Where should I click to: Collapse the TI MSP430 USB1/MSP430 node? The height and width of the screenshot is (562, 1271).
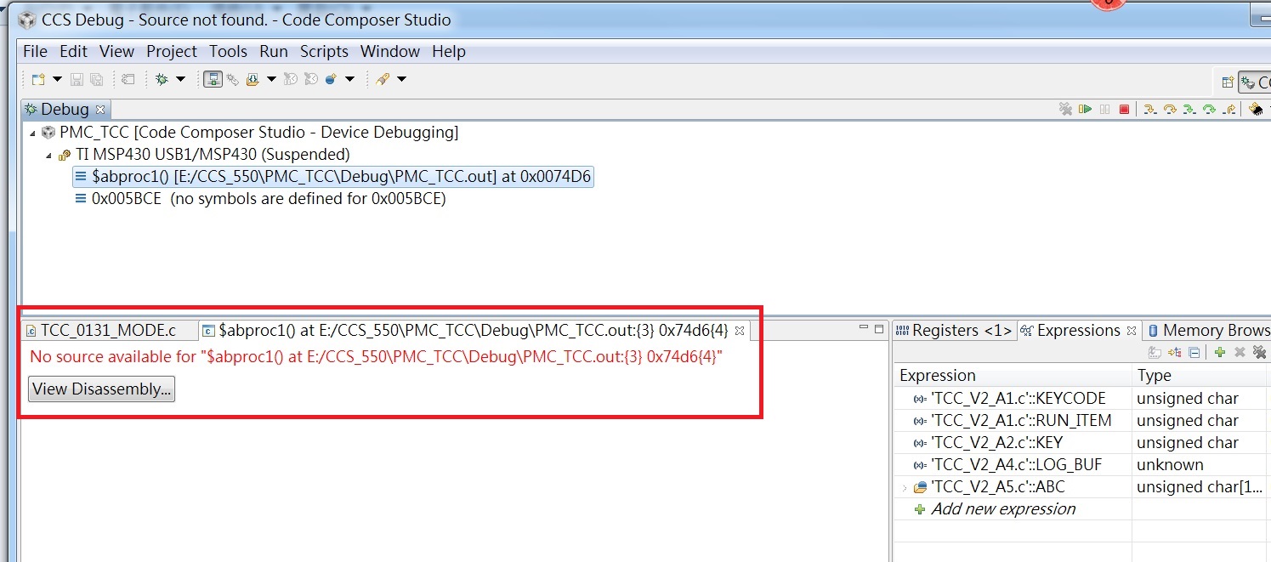coord(48,155)
